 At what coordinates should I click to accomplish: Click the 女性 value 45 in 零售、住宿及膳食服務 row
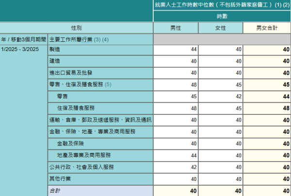click(221, 85)
